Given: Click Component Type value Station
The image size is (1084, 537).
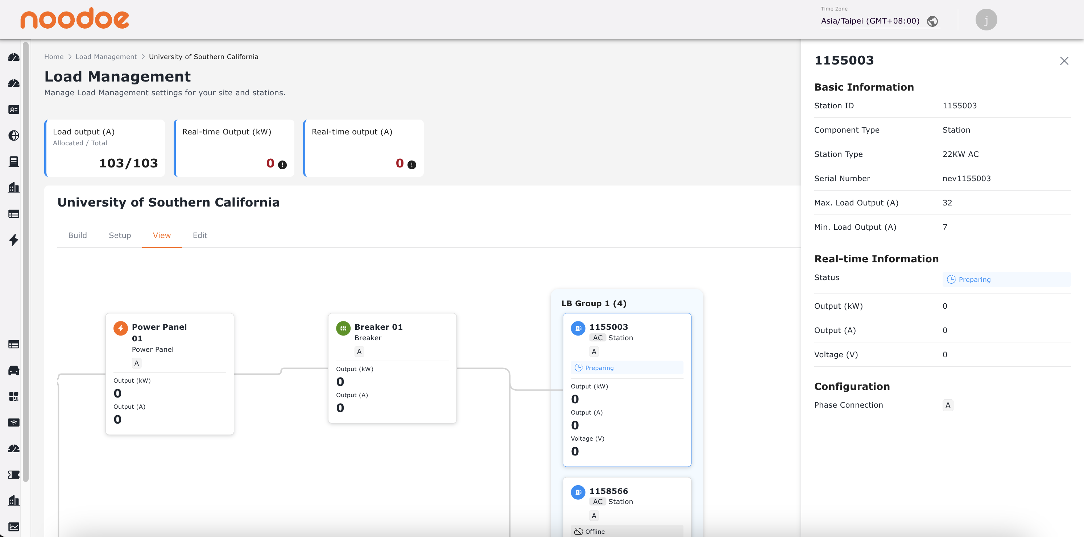Looking at the screenshot, I should pyautogui.click(x=956, y=130).
